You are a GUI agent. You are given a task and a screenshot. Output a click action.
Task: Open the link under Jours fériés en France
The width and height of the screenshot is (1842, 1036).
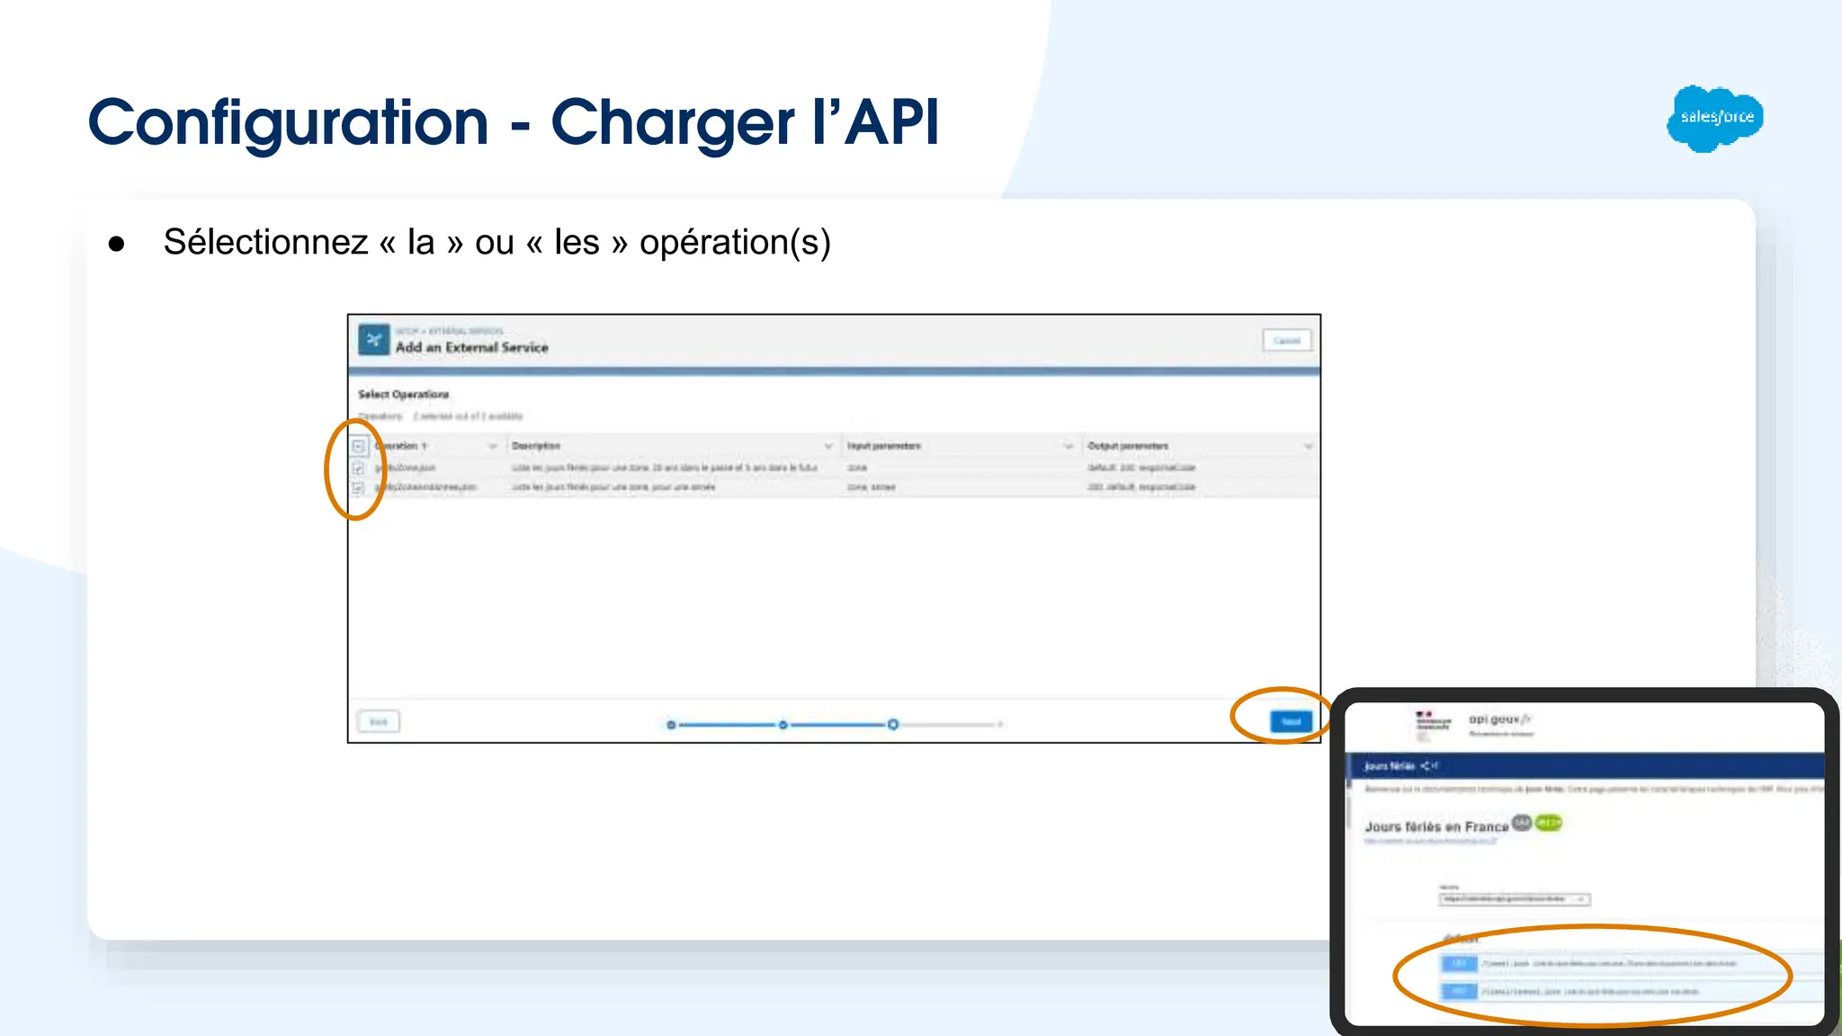1430,841
